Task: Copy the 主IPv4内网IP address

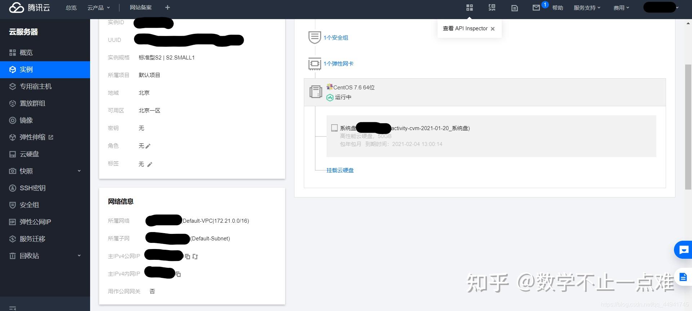Action: coord(178,274)
